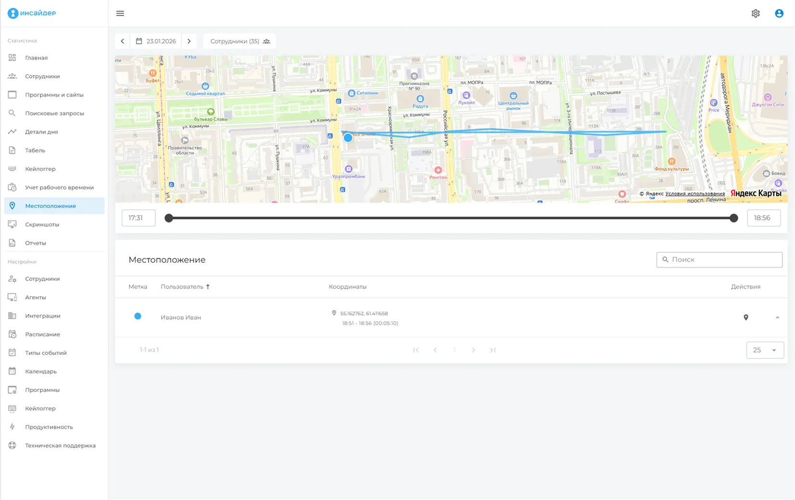Click the Уралпромбанк marker on the map
The height and width of the screenshot is (500, 795).
349,169
